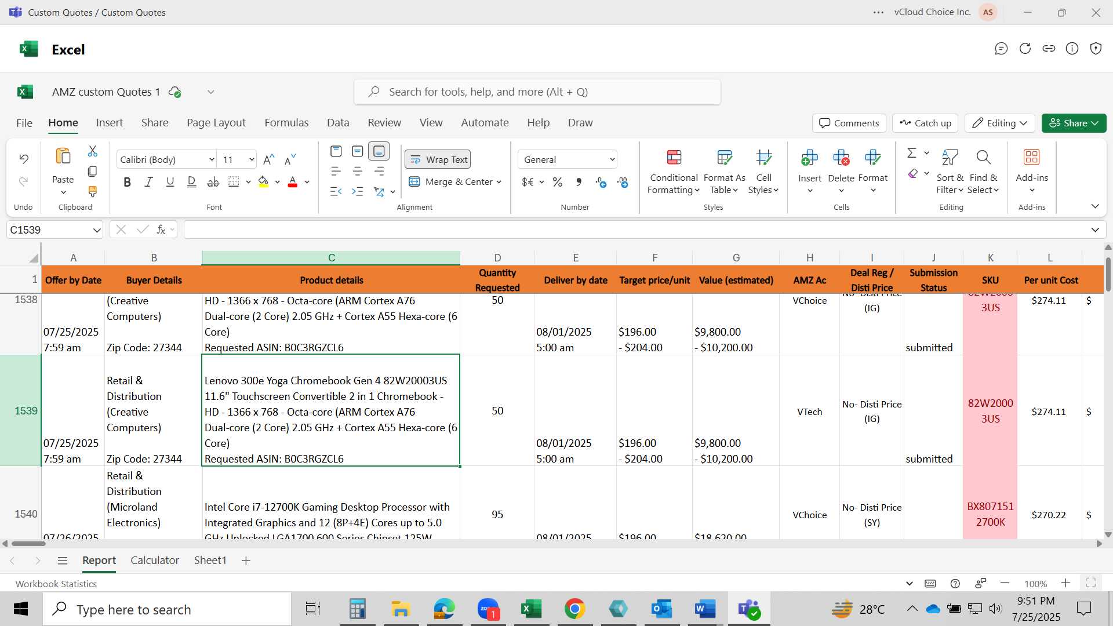Switch to the Insert ribbon tab
The height and width of the screenshot is (626, 1113).
(110, 123)
